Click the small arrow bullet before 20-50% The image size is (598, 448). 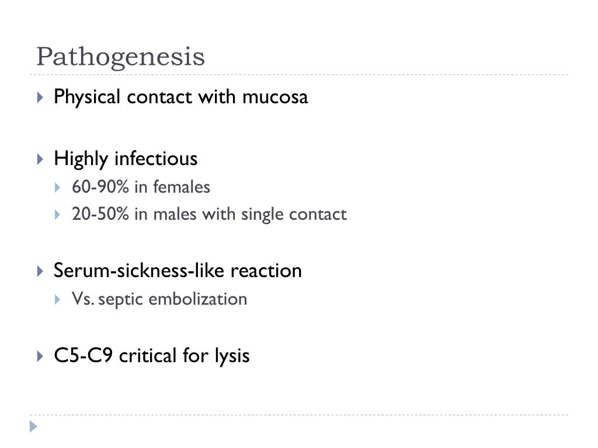coord(58,215)
